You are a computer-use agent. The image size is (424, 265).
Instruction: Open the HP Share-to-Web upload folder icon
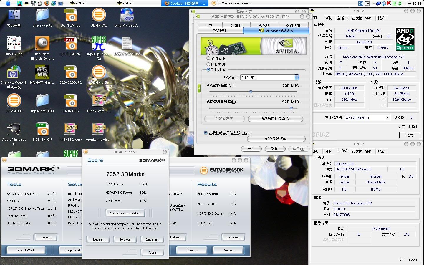[14, 77]
